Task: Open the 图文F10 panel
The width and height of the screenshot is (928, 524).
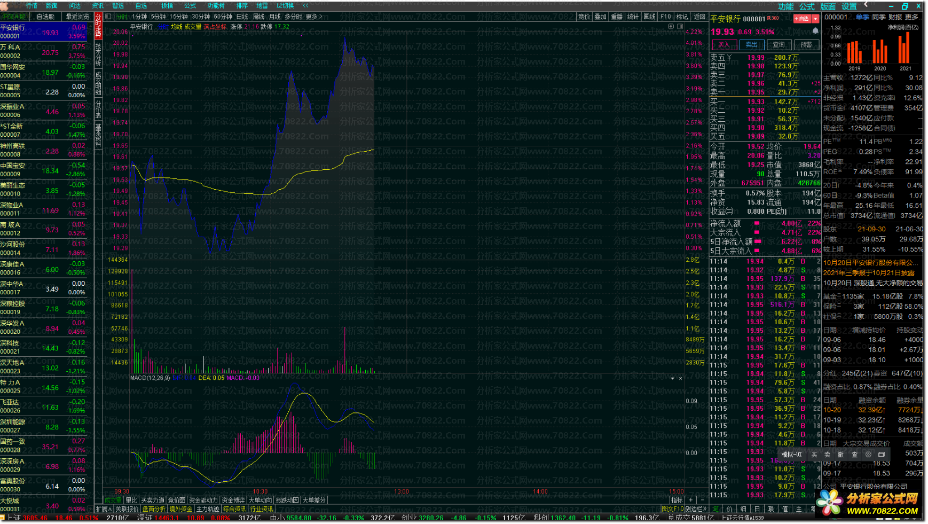Action: (x=672, y=509)
